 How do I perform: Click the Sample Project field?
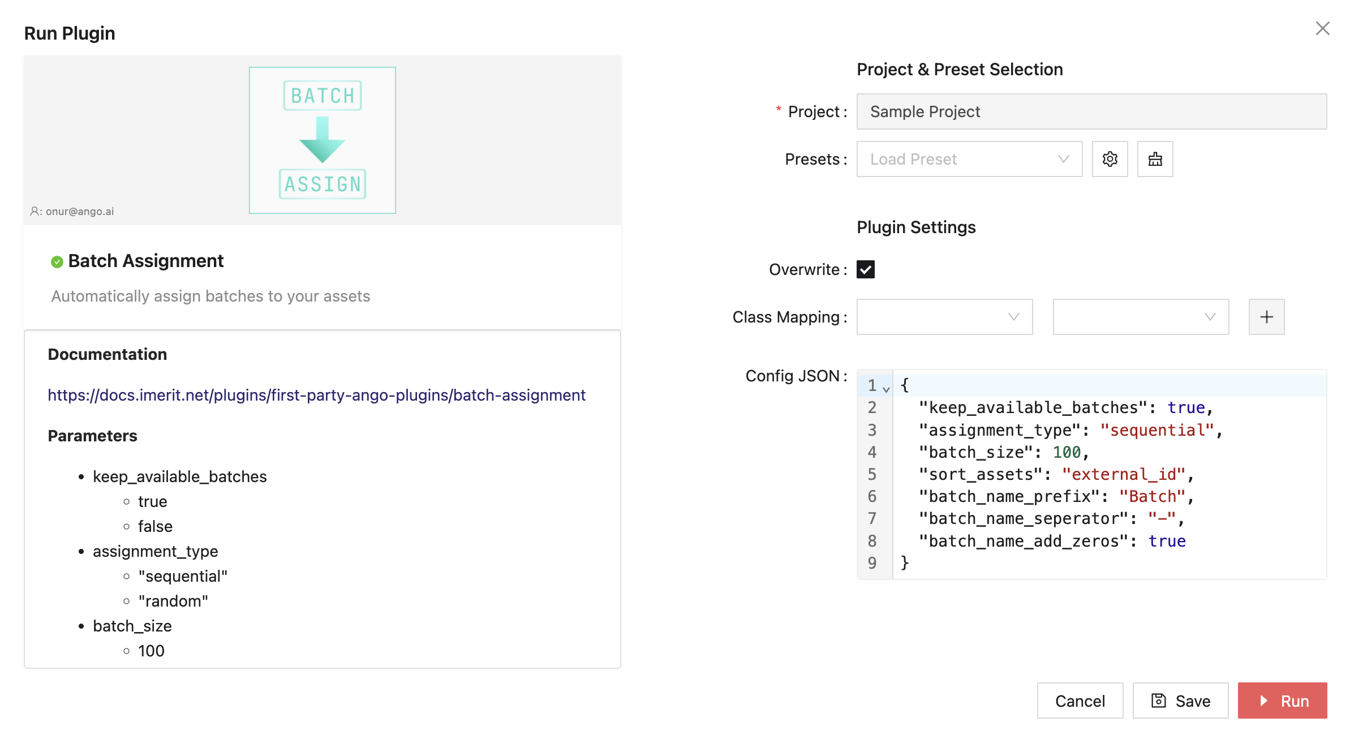1091,111
